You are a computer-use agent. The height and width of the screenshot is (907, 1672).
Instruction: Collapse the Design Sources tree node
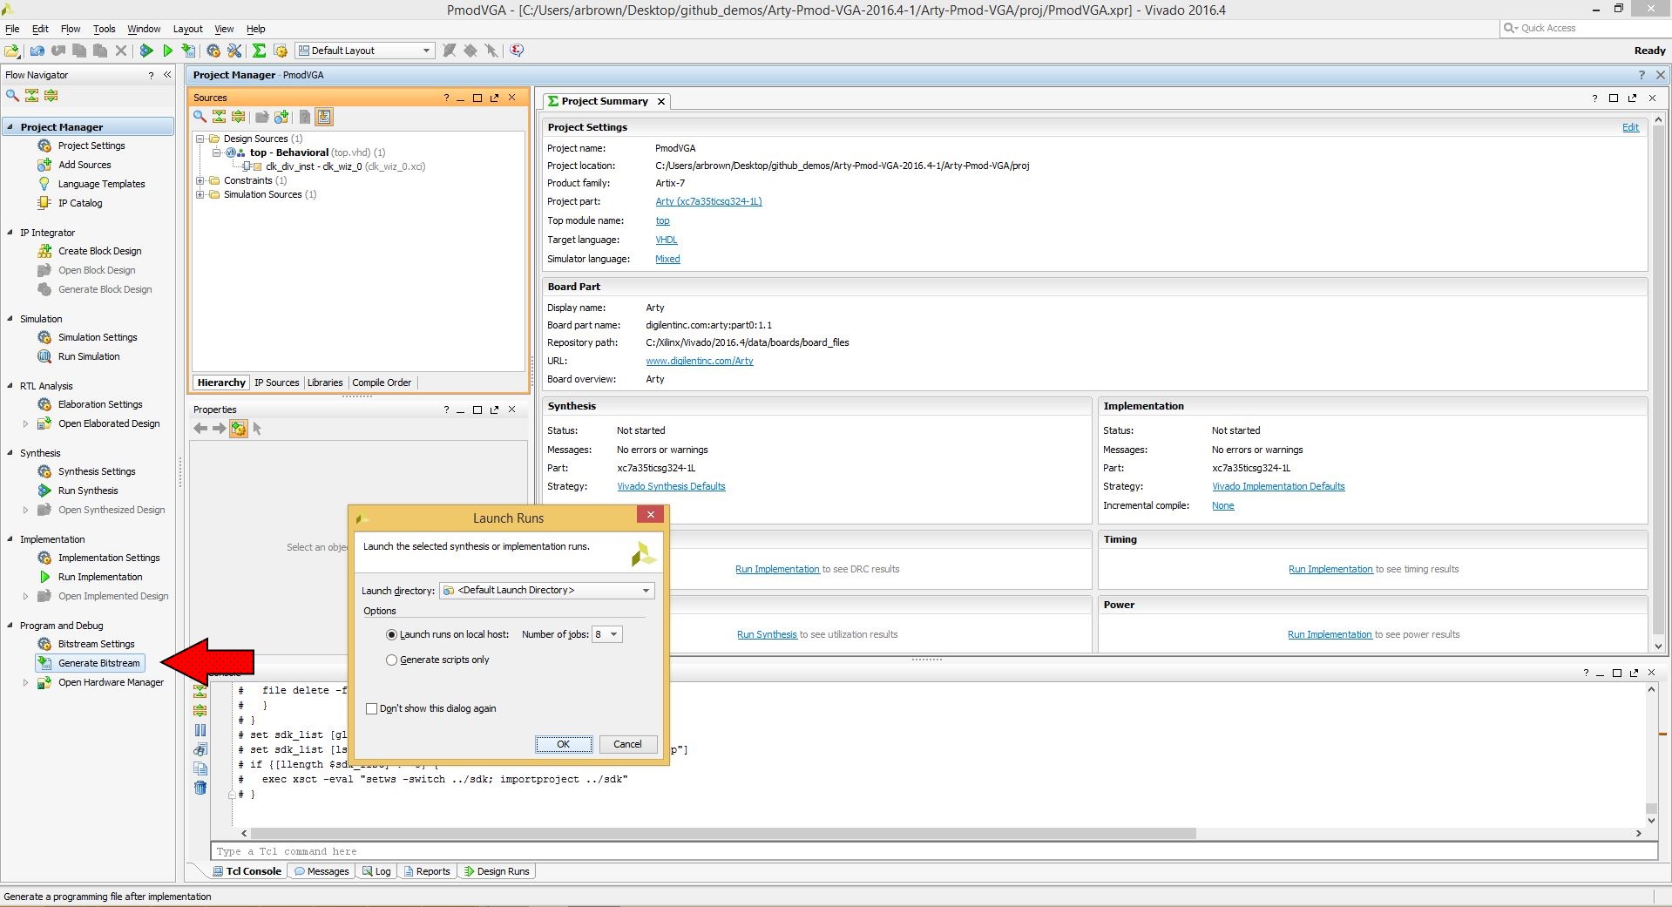[200, 139]
